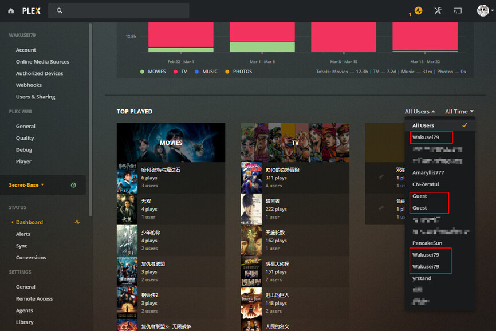Open Authorized Devices
Screen dimensions: 496x331
40,73
